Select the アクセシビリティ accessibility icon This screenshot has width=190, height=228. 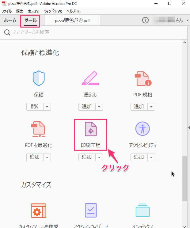[x=142, y=129]
